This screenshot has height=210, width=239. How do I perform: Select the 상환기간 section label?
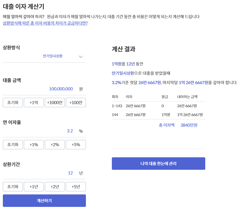tap(11, 164)
